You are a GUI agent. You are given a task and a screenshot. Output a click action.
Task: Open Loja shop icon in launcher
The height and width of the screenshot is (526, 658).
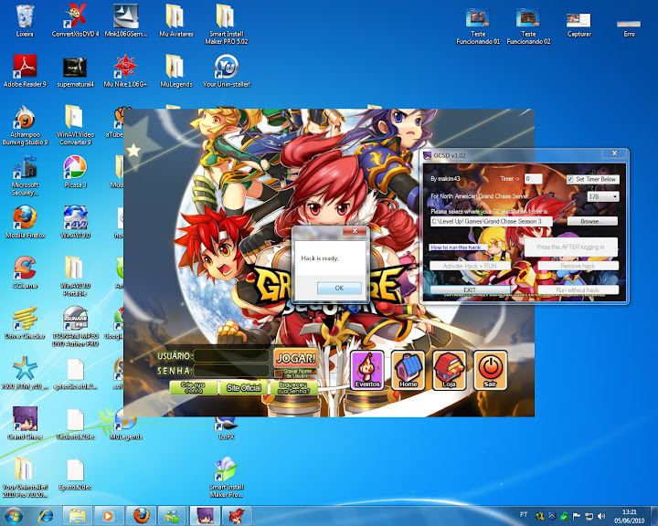(x=449, y=370)
